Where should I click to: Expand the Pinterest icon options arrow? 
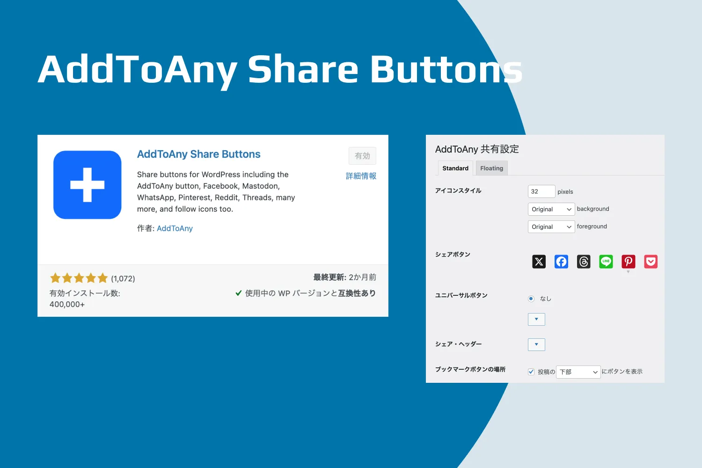[628, 272]
